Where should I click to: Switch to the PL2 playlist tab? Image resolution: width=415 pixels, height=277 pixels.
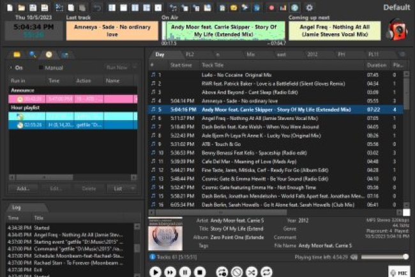coord(190,54)
